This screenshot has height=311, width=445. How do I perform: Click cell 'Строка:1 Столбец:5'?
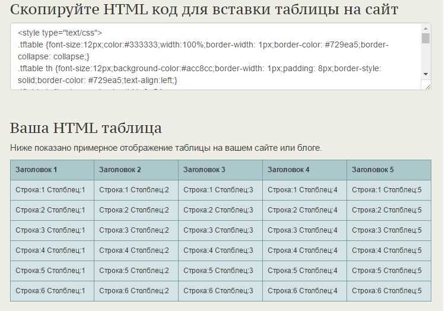coord(389,190)
